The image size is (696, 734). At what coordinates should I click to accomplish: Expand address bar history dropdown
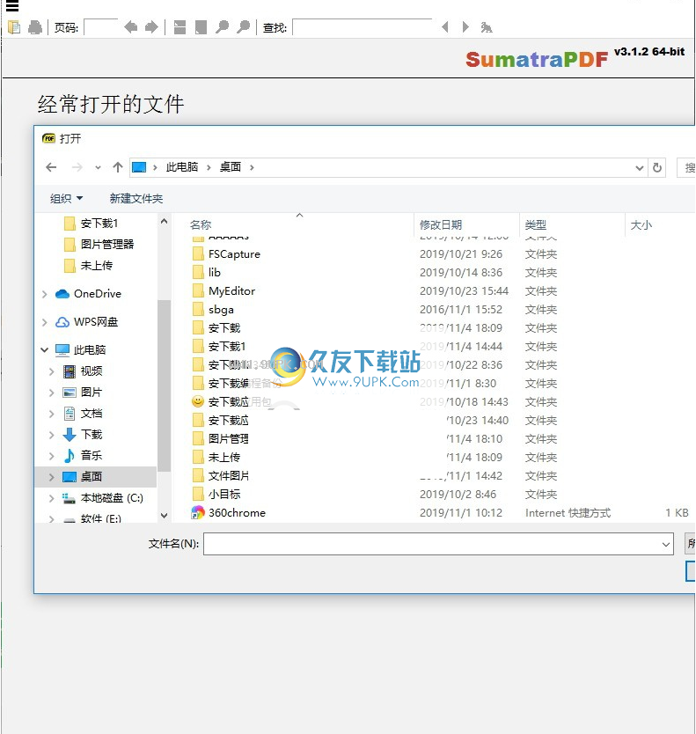tap(640, 167)
